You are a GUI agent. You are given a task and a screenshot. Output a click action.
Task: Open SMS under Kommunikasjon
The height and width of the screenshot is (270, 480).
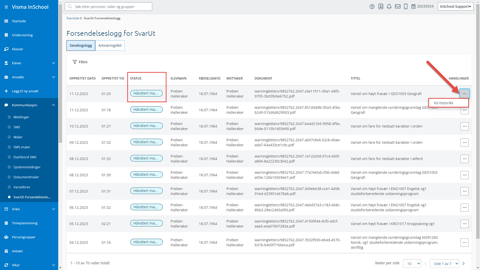pos(29,127)
